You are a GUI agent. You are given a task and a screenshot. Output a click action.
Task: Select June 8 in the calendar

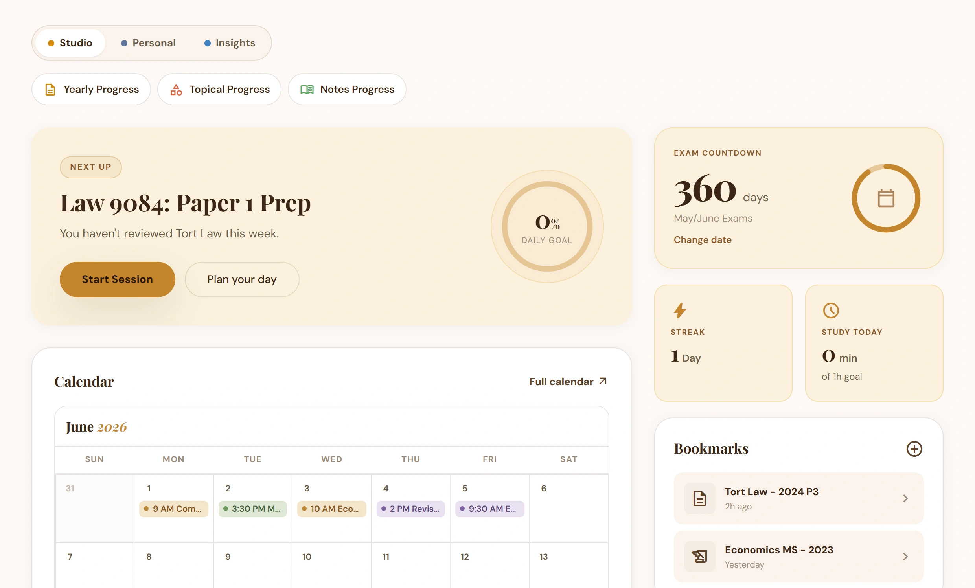173,566
